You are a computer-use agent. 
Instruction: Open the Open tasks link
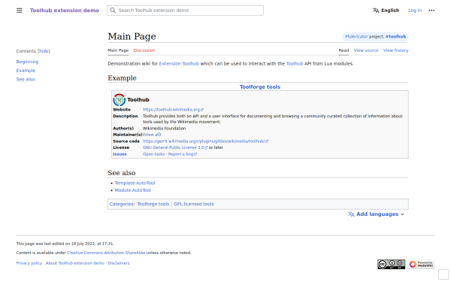click(153, 154)
